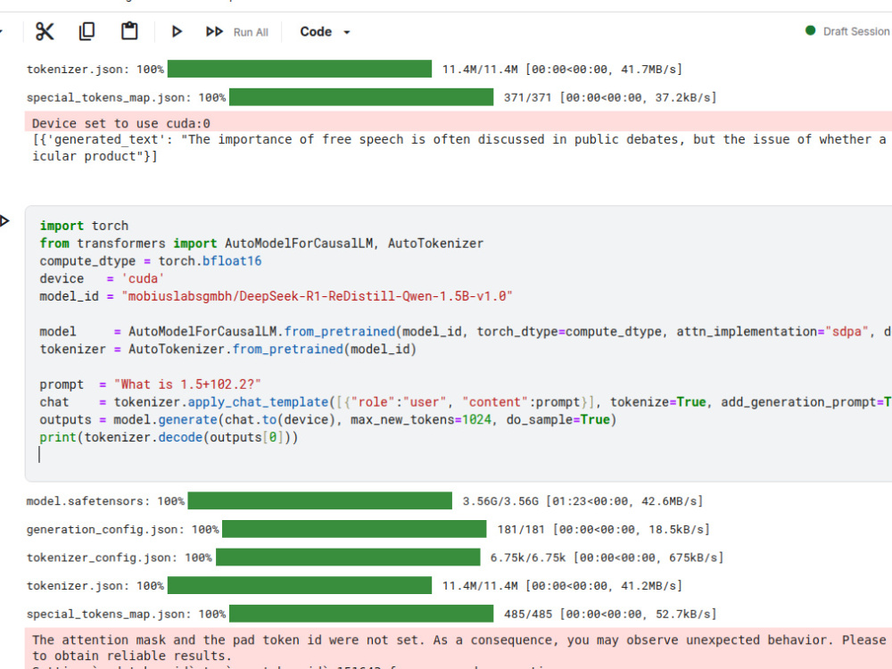
Task: Click the apply_chat_template call in code
Action: click(x=259, y=402)
